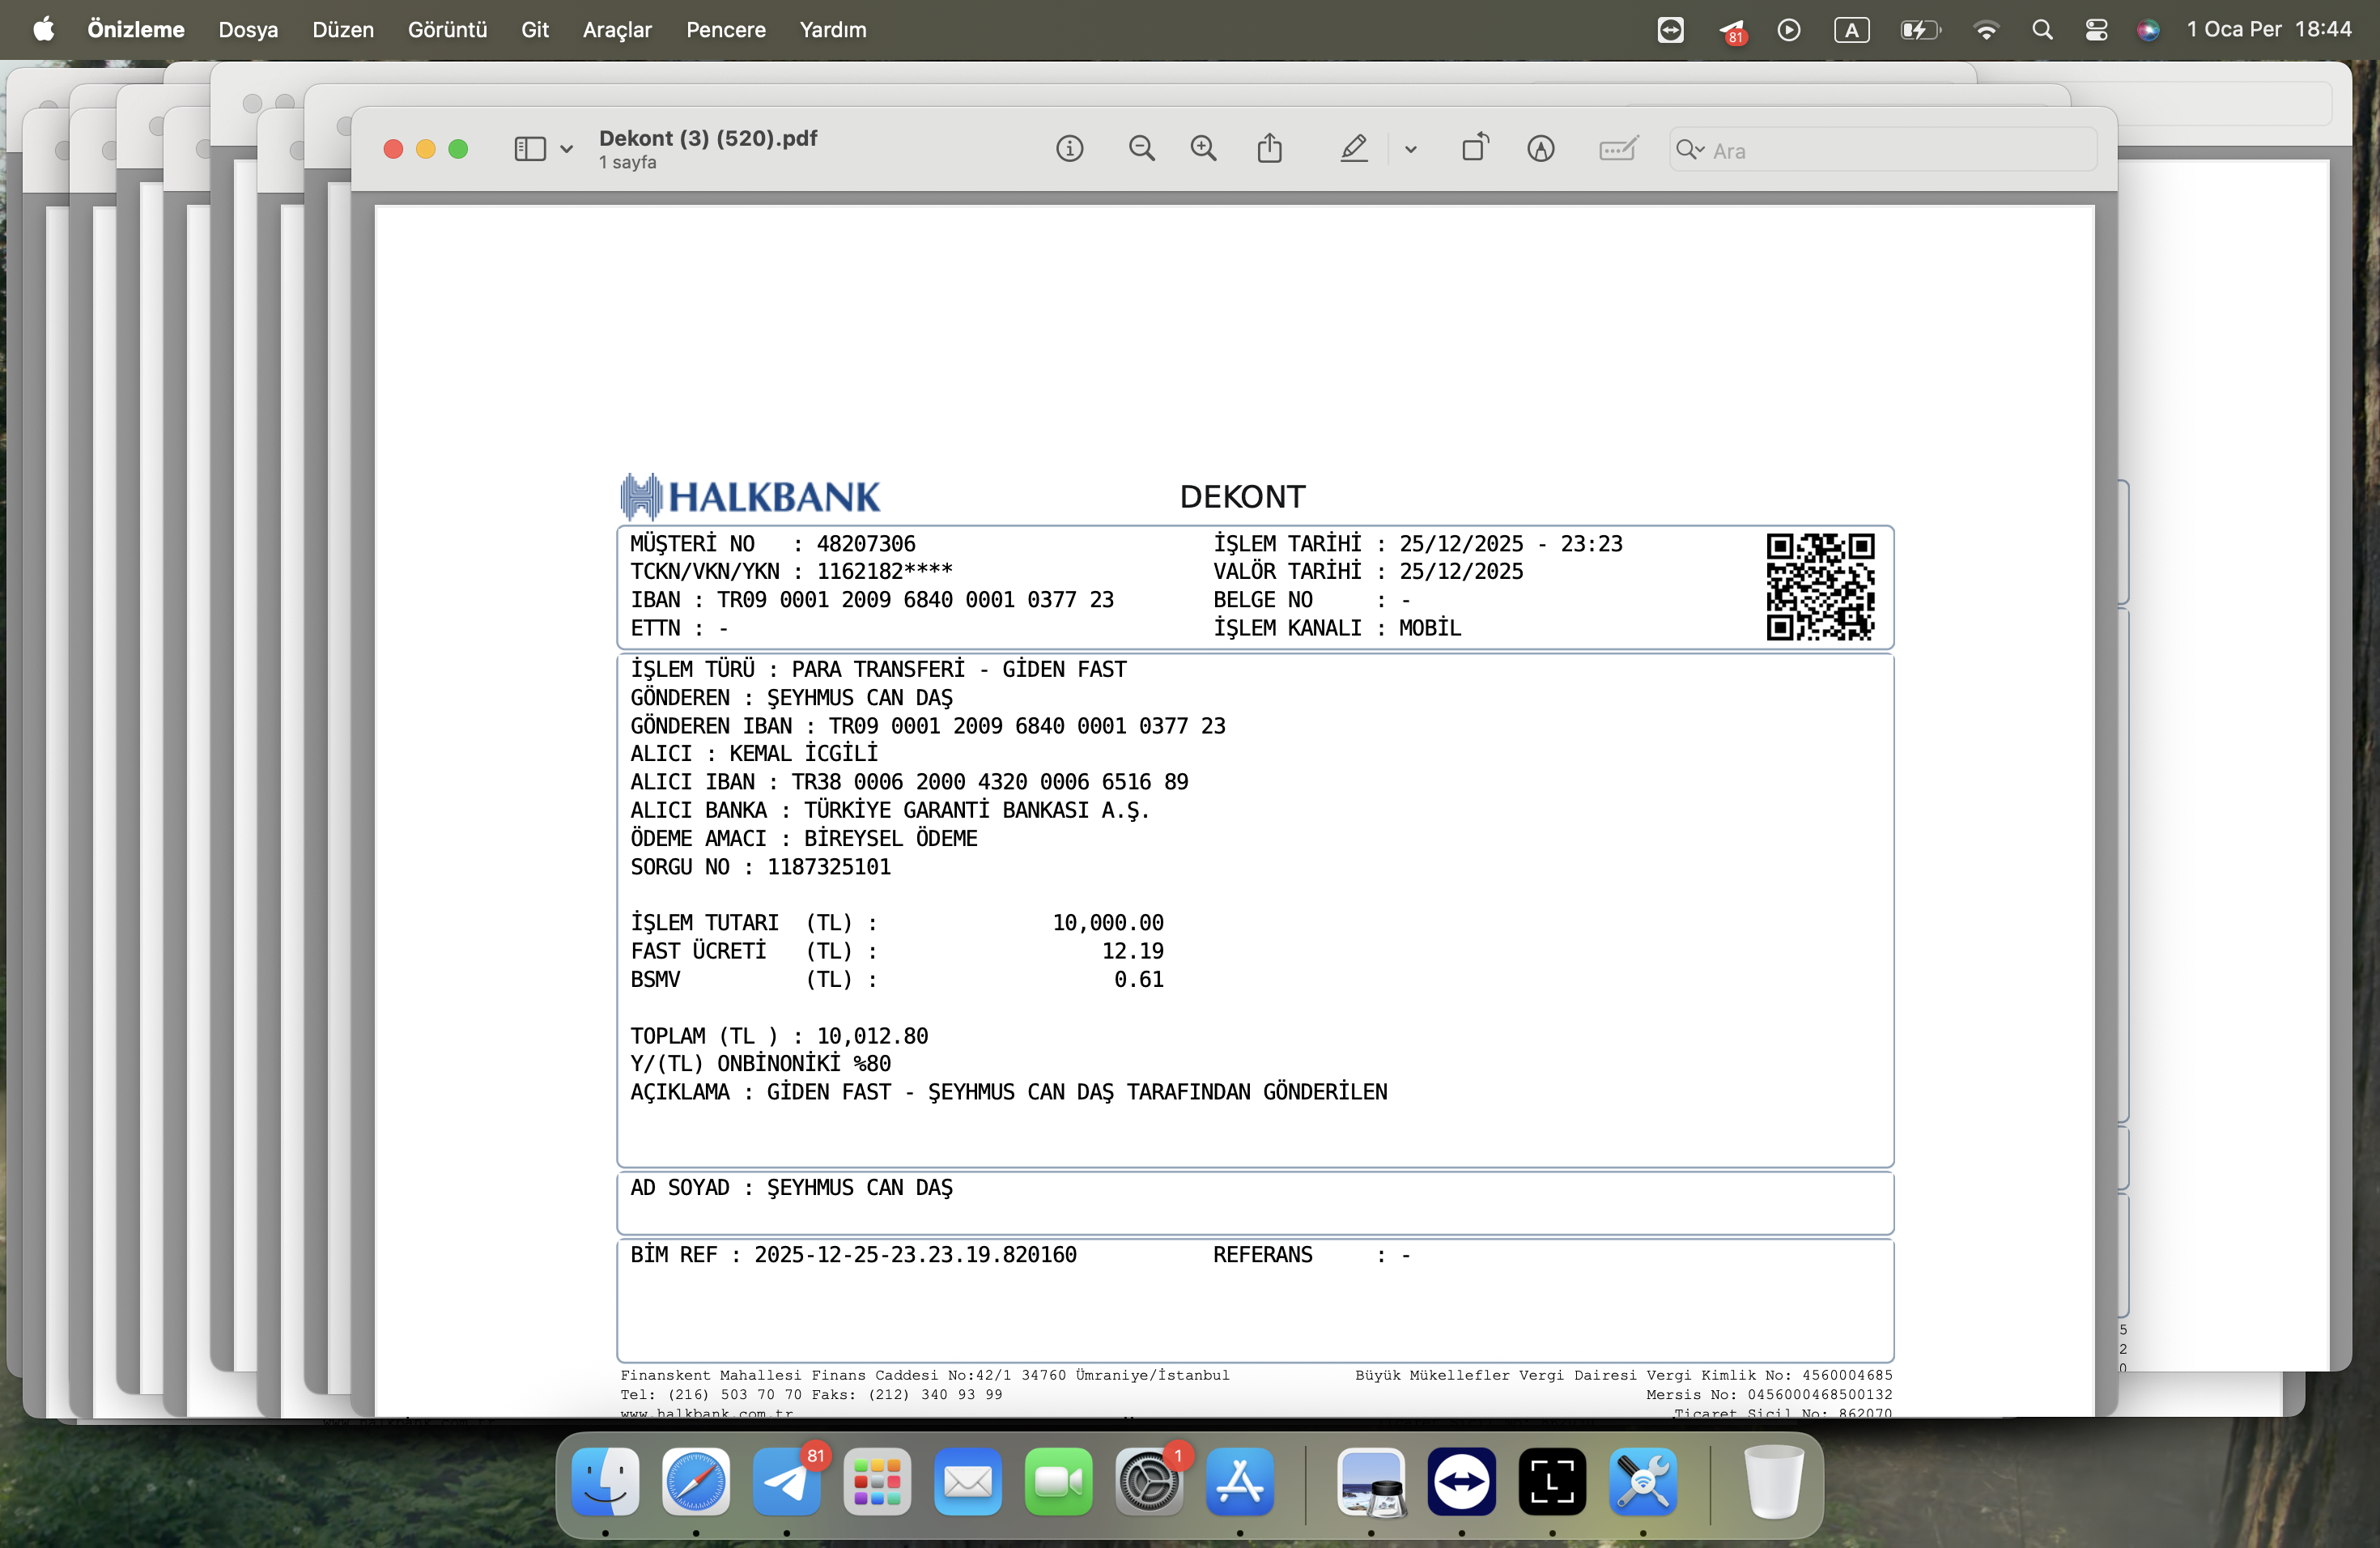Open the Görüntü menu
The image size is (2380, 1548).
(x=447, y=30)
